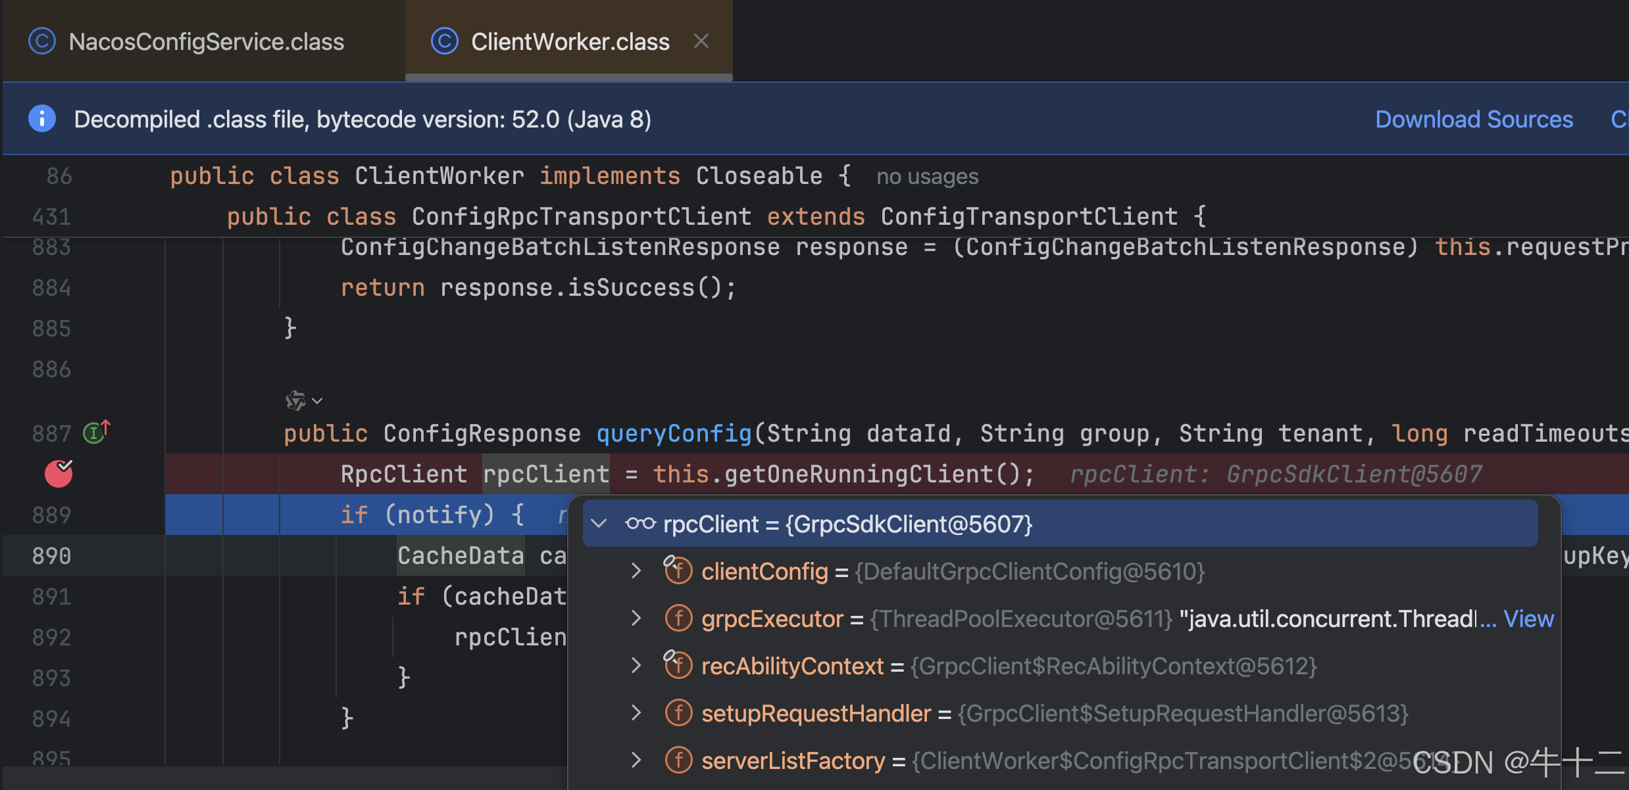Expand the grpcExecutor node
Image resolution: width=1629 pixels, height=790 pixels.
click(636, 618)
